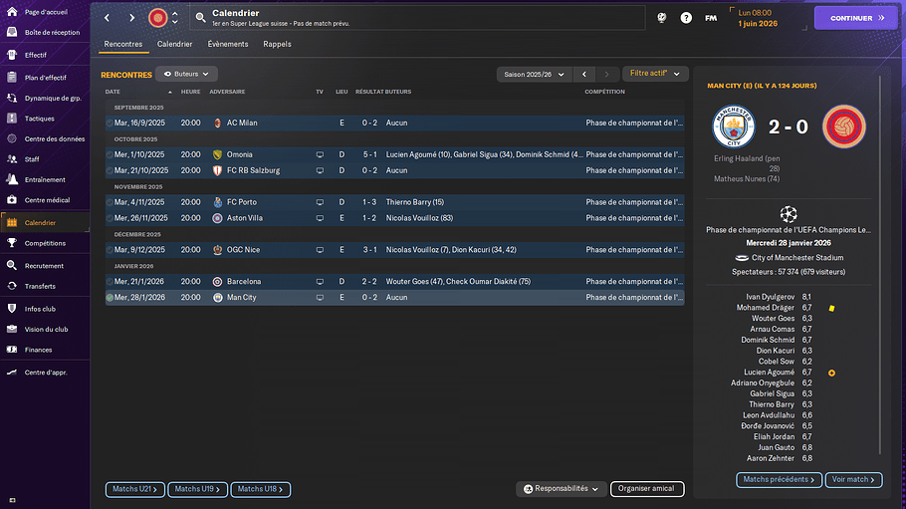
Task: Open the Saison 2025/26 dropdown
Action: coord(534,75)
